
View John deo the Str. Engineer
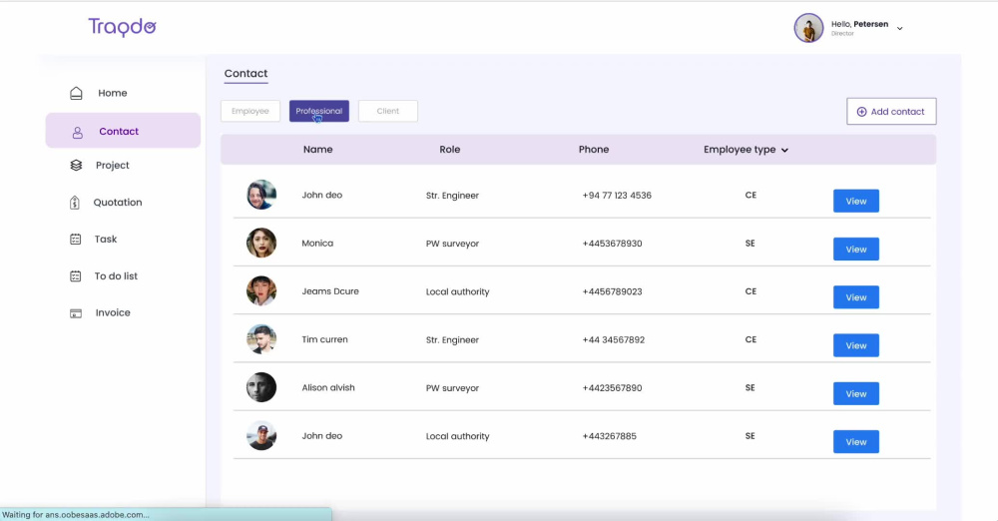(x=856, y=202)
